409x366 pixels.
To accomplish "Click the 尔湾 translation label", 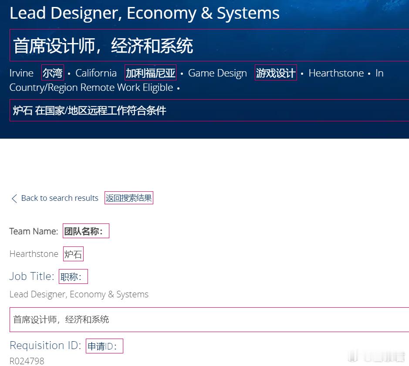I will tap(53, 73).
